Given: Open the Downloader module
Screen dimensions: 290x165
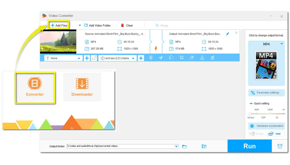Looking at the screenshot, I should (82, 87).
